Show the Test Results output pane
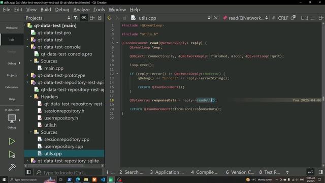The height and width of the screenshot is (183, 325). [x=270, y=172]
